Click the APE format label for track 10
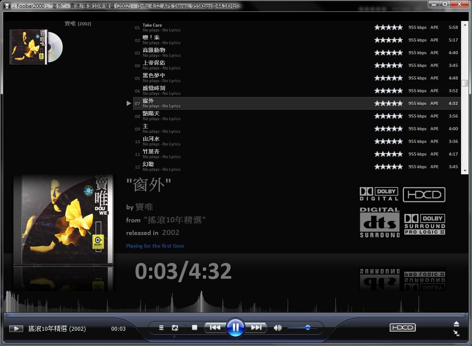Viewport: 472px width, 346px height. (x=434, y=141)
